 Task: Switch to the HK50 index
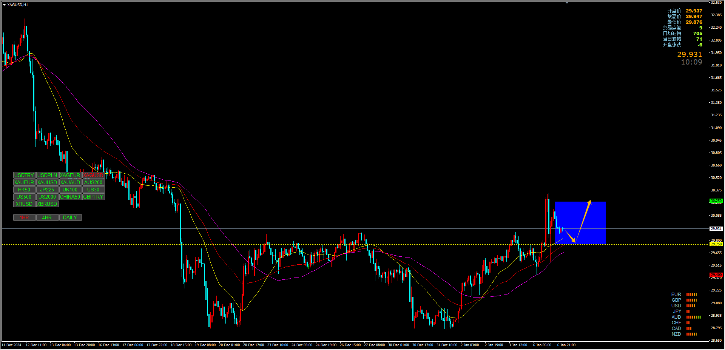coord(24,190)
